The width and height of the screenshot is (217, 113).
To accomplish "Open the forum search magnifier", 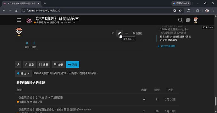I will point(180,20).
